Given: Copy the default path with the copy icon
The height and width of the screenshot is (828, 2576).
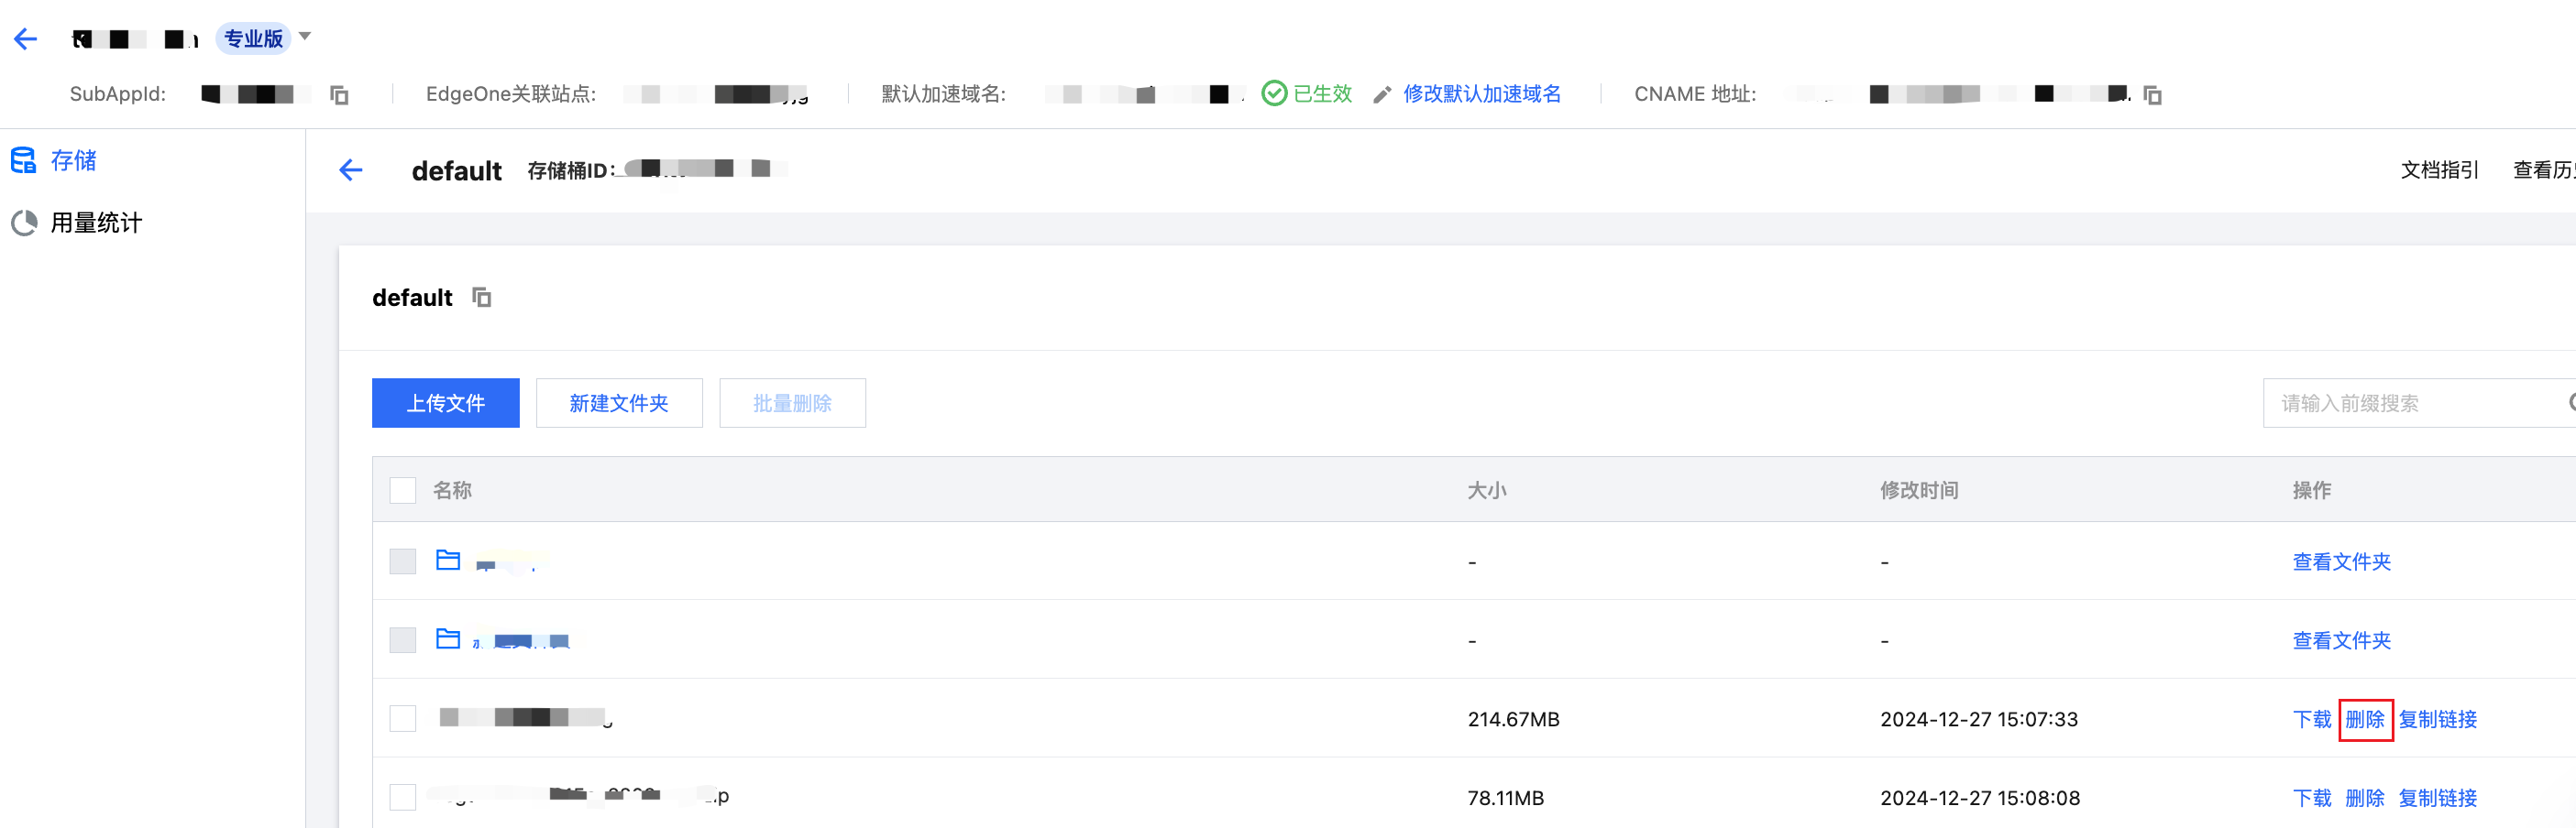Looking at the screenshot, I should coord(482,298).
